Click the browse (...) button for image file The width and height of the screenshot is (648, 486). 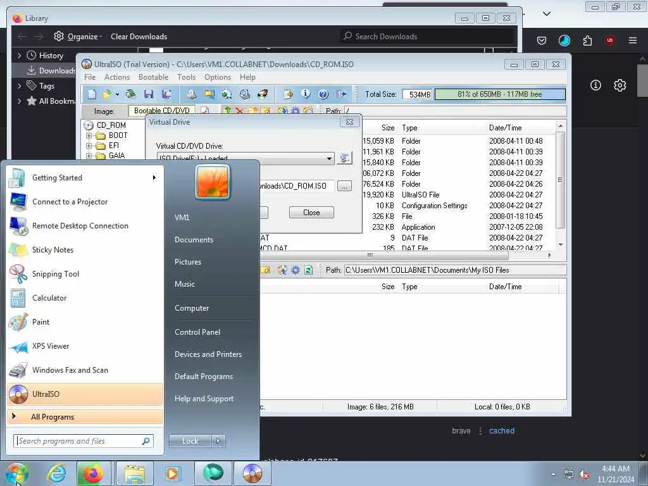[344, 186]
